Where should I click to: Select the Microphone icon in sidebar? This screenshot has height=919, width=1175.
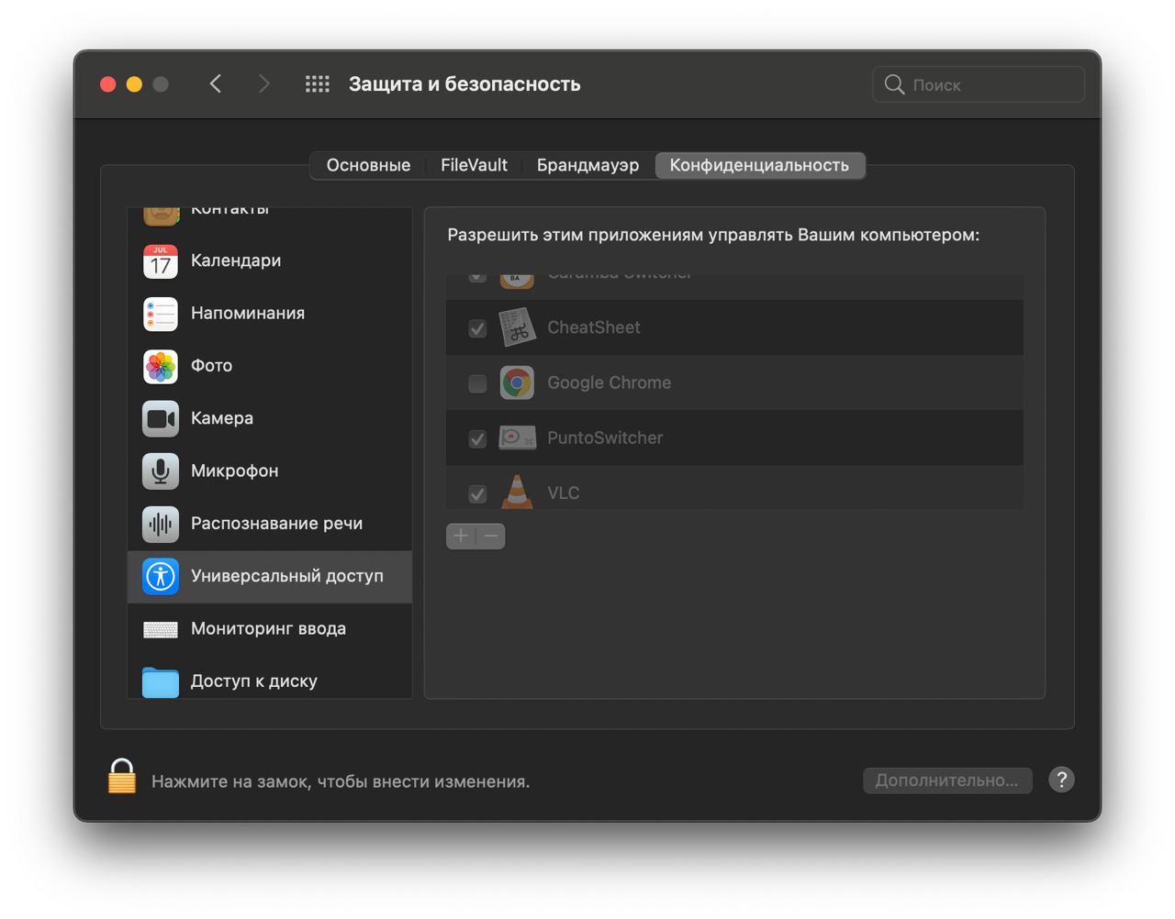161,471
